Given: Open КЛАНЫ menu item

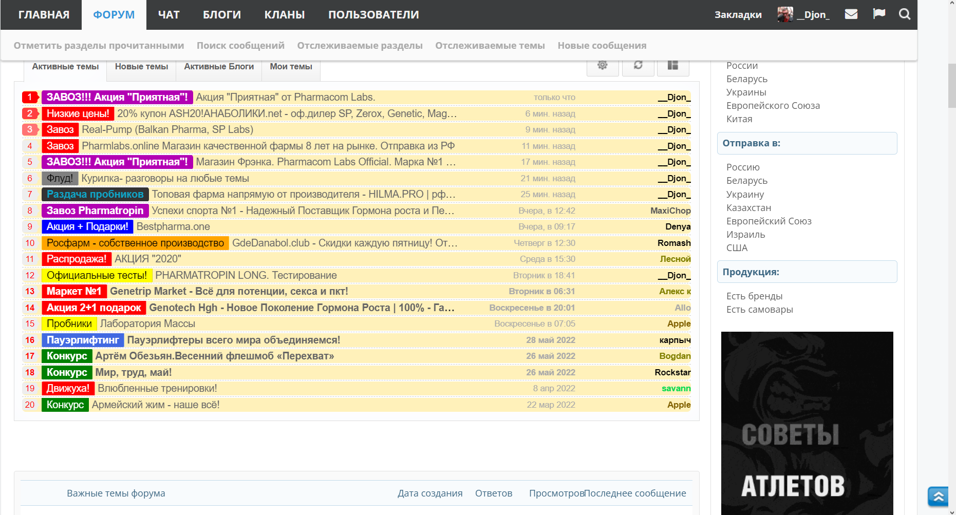Looking at the screenshot, I should click(x=285, y=15).
